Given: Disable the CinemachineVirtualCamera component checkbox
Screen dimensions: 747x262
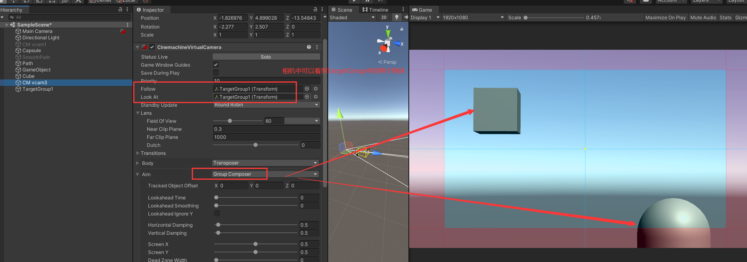Looking at the screenshot, I should pos(152,47).
